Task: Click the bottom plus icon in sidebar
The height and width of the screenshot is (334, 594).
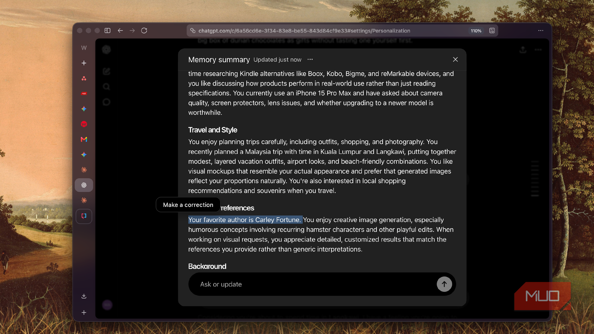Action: tap(84, 312)
